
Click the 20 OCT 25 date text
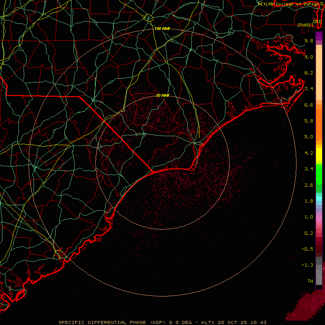click(x=231, y=322)
